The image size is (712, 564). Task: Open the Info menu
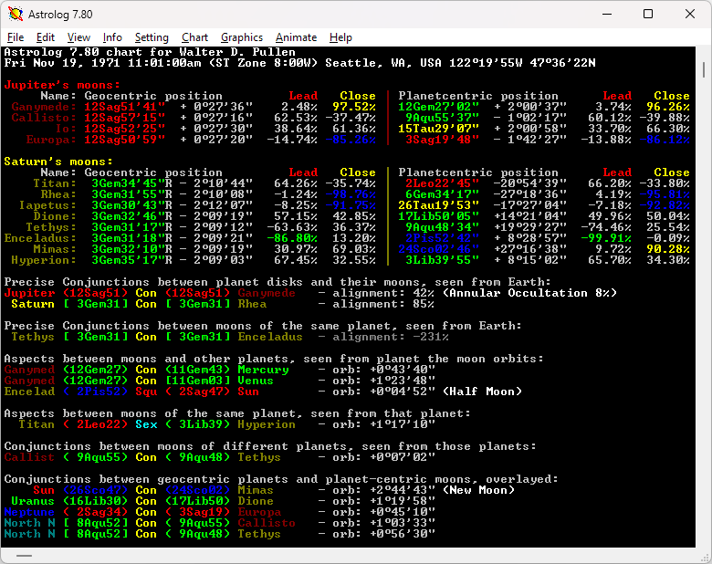tap(112, 37)
